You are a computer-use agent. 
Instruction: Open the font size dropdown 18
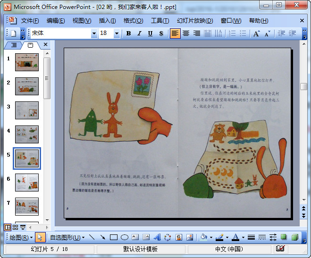117,33
